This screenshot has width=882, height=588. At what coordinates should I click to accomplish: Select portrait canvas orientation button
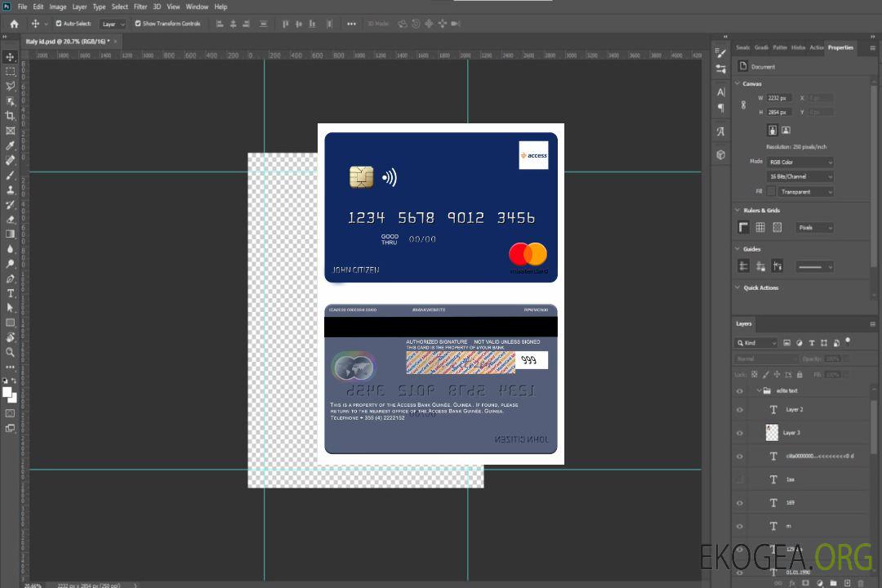pyautogui.click(x=773, y=131)
